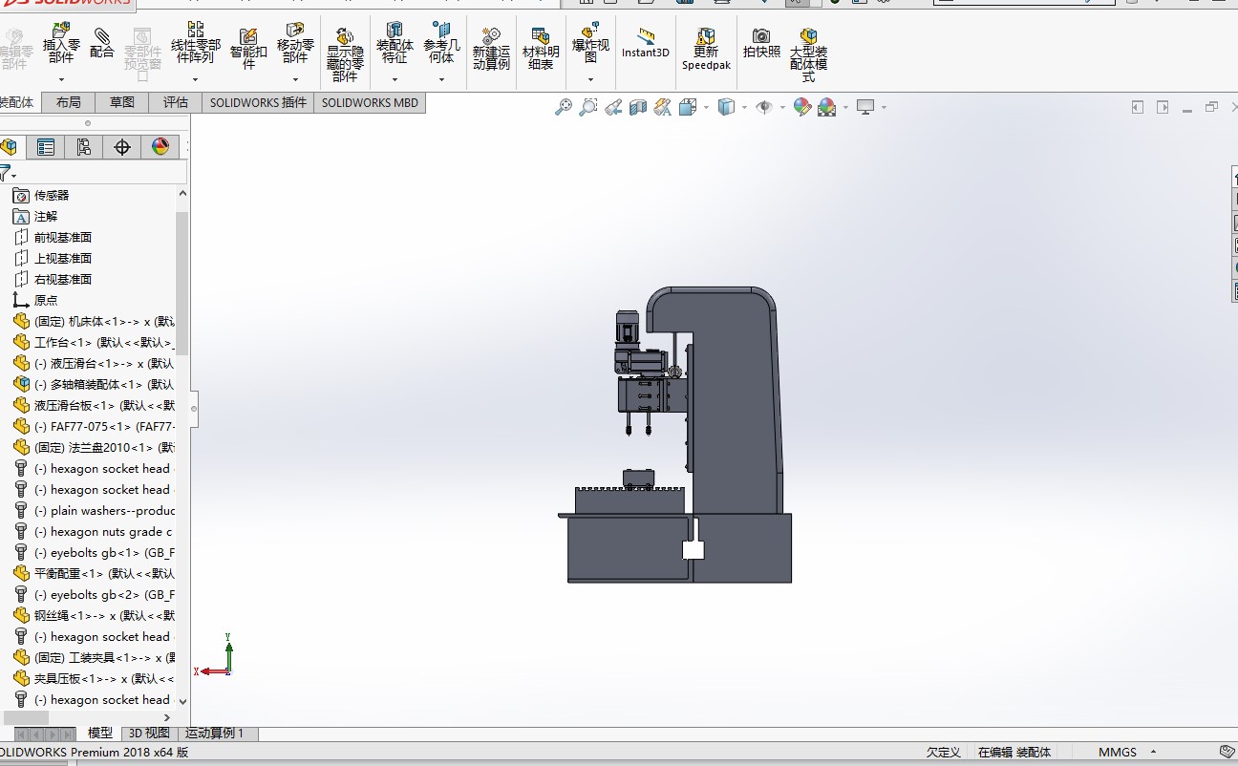Open the ConfigurationManager tab icon
This screenshot has height=766, width=1238.
(x=83, y=146)
